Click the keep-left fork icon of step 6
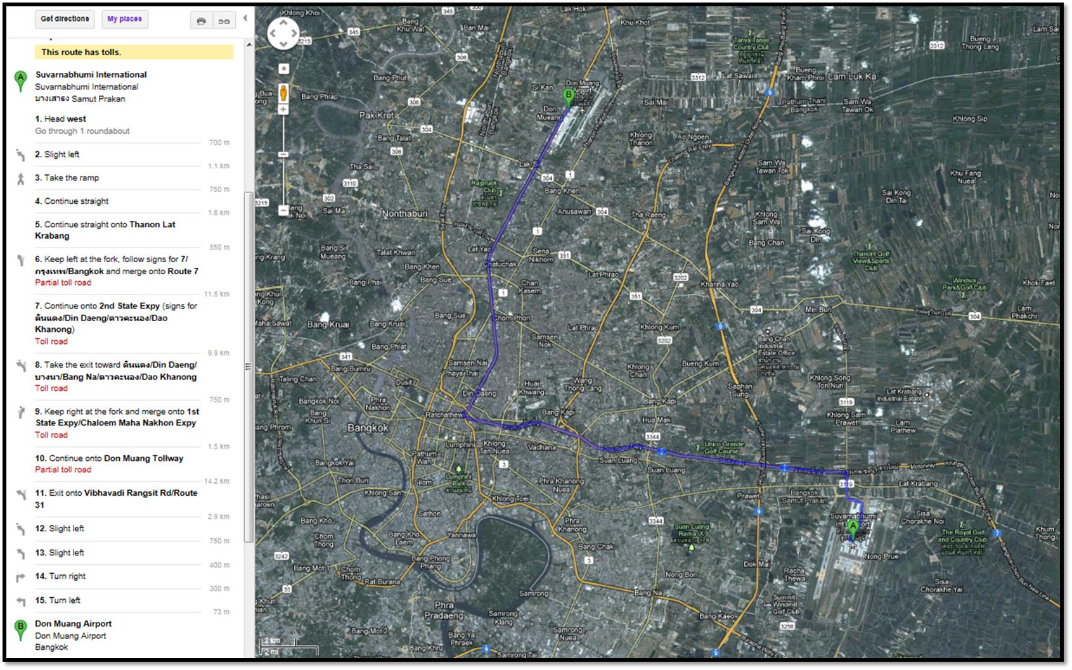The width and height of the screenshot is (1072, 670). pos(20,260)
